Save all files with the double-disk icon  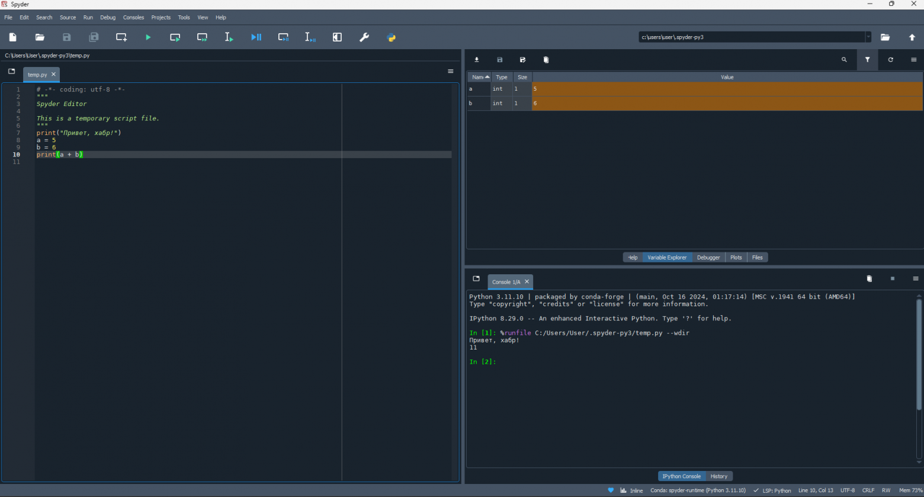[x=94, y=37]
